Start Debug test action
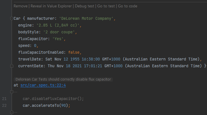The image size is (207, 115). coord(85,6)
